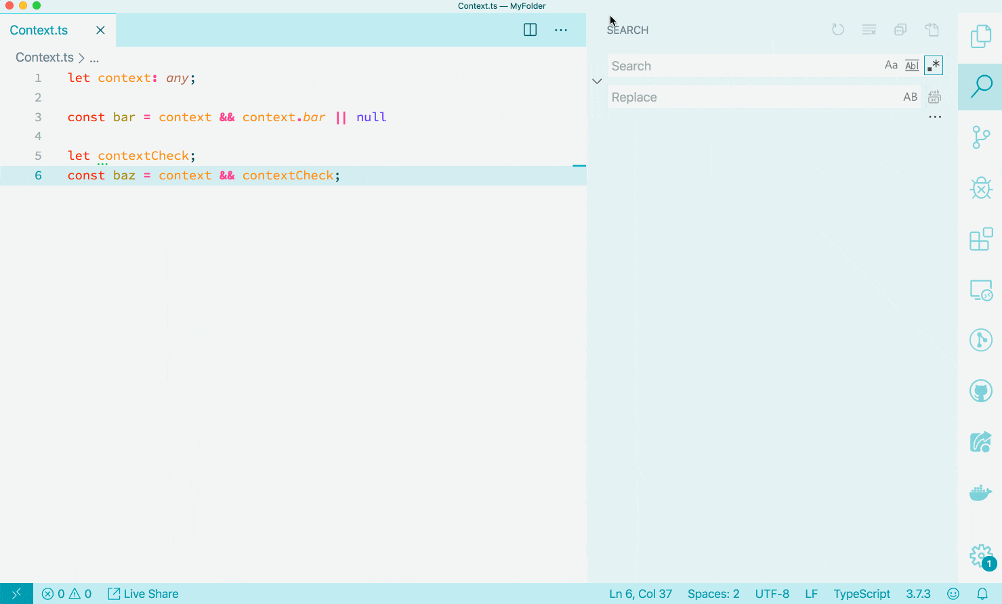Refresh the search results
1002x604 pixels.
click(x=837, y=30)
